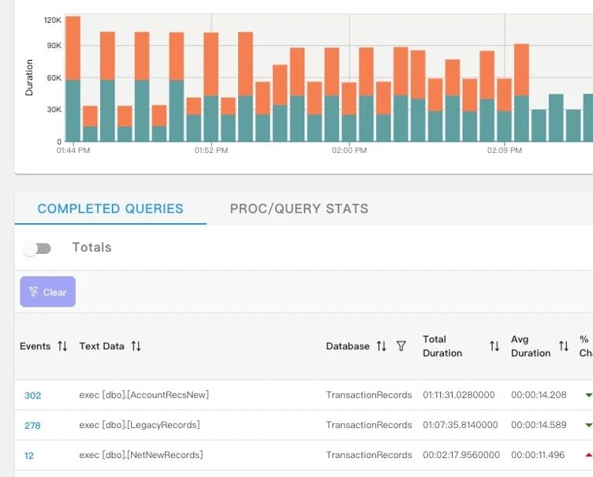Viewport: 593px width, 477px height.
Task: Switch to Completed Queries tab
Action: [x=110, y=209]
